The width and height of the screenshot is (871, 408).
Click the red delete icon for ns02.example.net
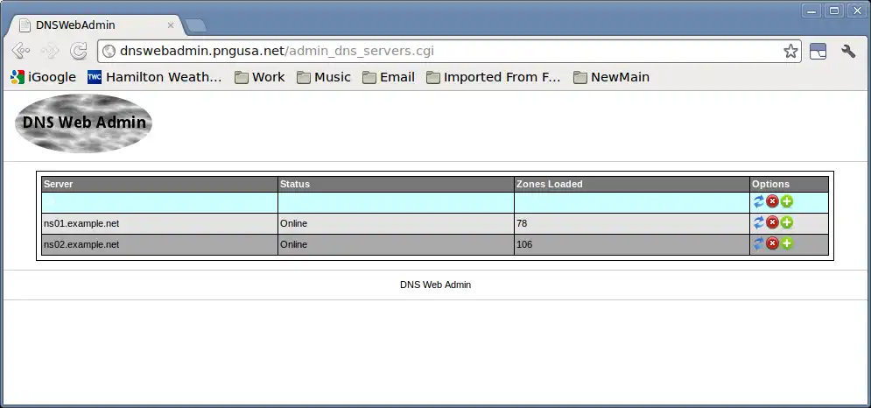click(x=772, y=243)
